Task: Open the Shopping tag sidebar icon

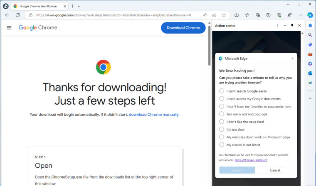Action: [310, 45]
